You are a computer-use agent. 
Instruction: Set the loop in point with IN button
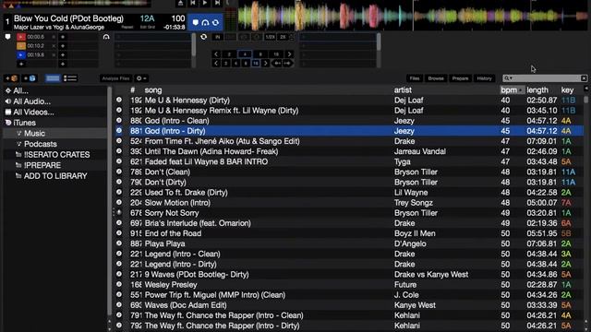pyautogui.click(x=218, y=37)
